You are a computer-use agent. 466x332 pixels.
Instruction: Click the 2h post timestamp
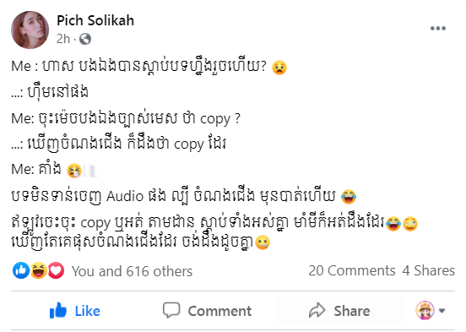(x=63, y=39)
